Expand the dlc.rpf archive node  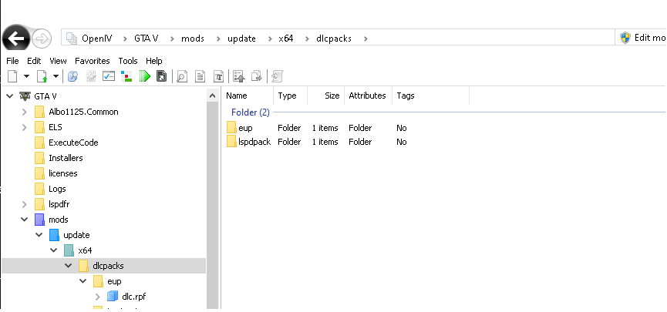tap(97, 297)
